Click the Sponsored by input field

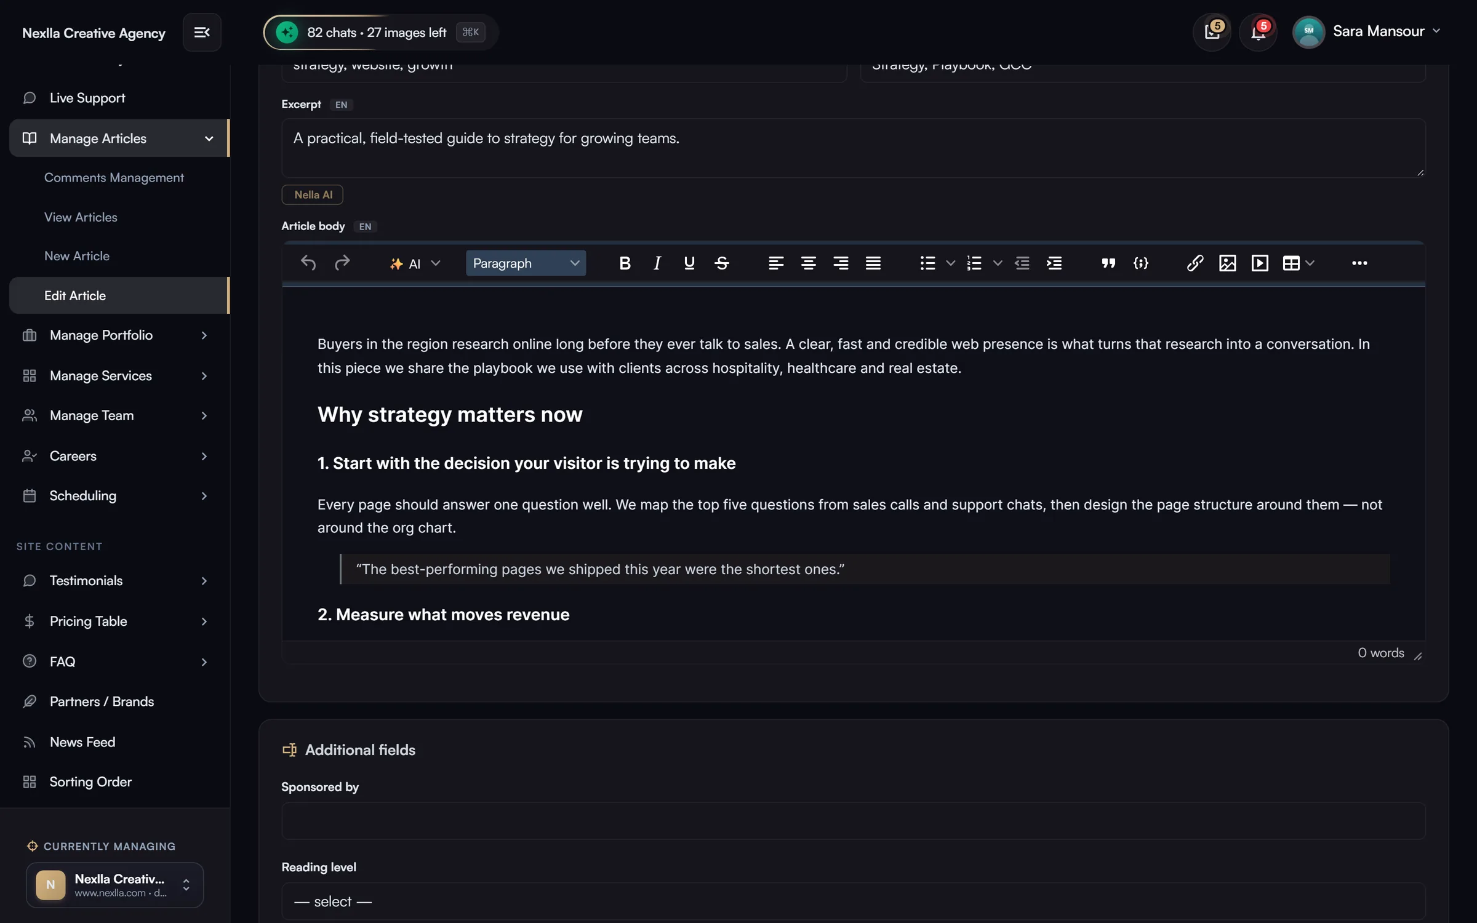click(854, 821)
